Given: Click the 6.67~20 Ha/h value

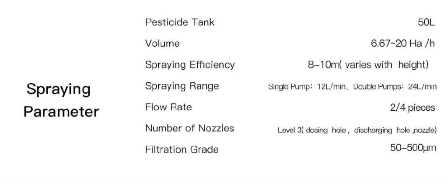Looking at the screenshot, I should coord(402,44).
